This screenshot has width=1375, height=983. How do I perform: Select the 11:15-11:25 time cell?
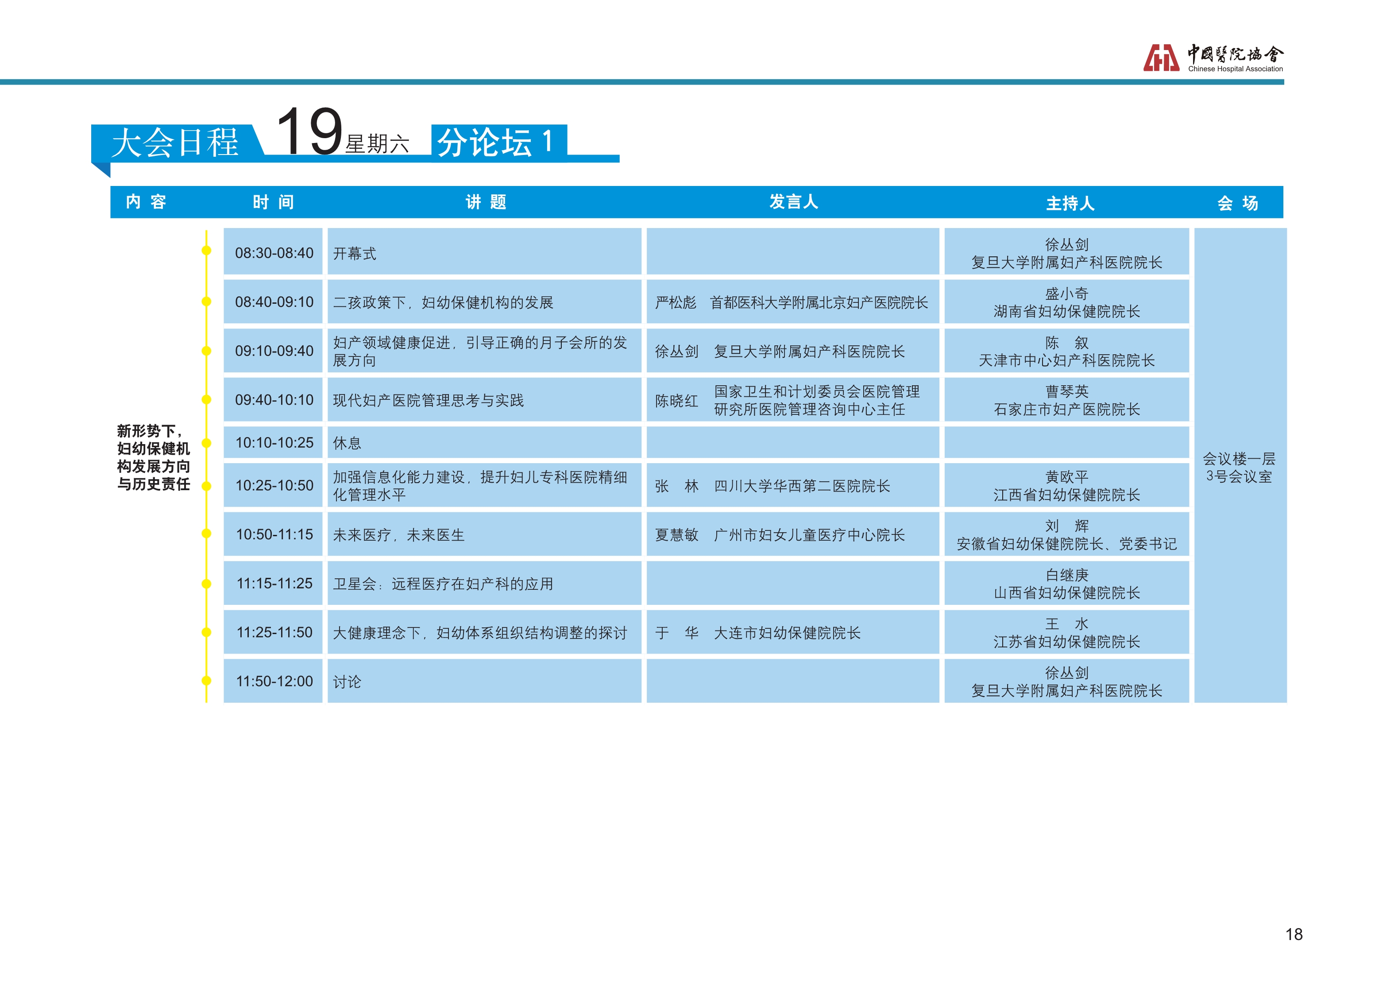click(273, 583)
